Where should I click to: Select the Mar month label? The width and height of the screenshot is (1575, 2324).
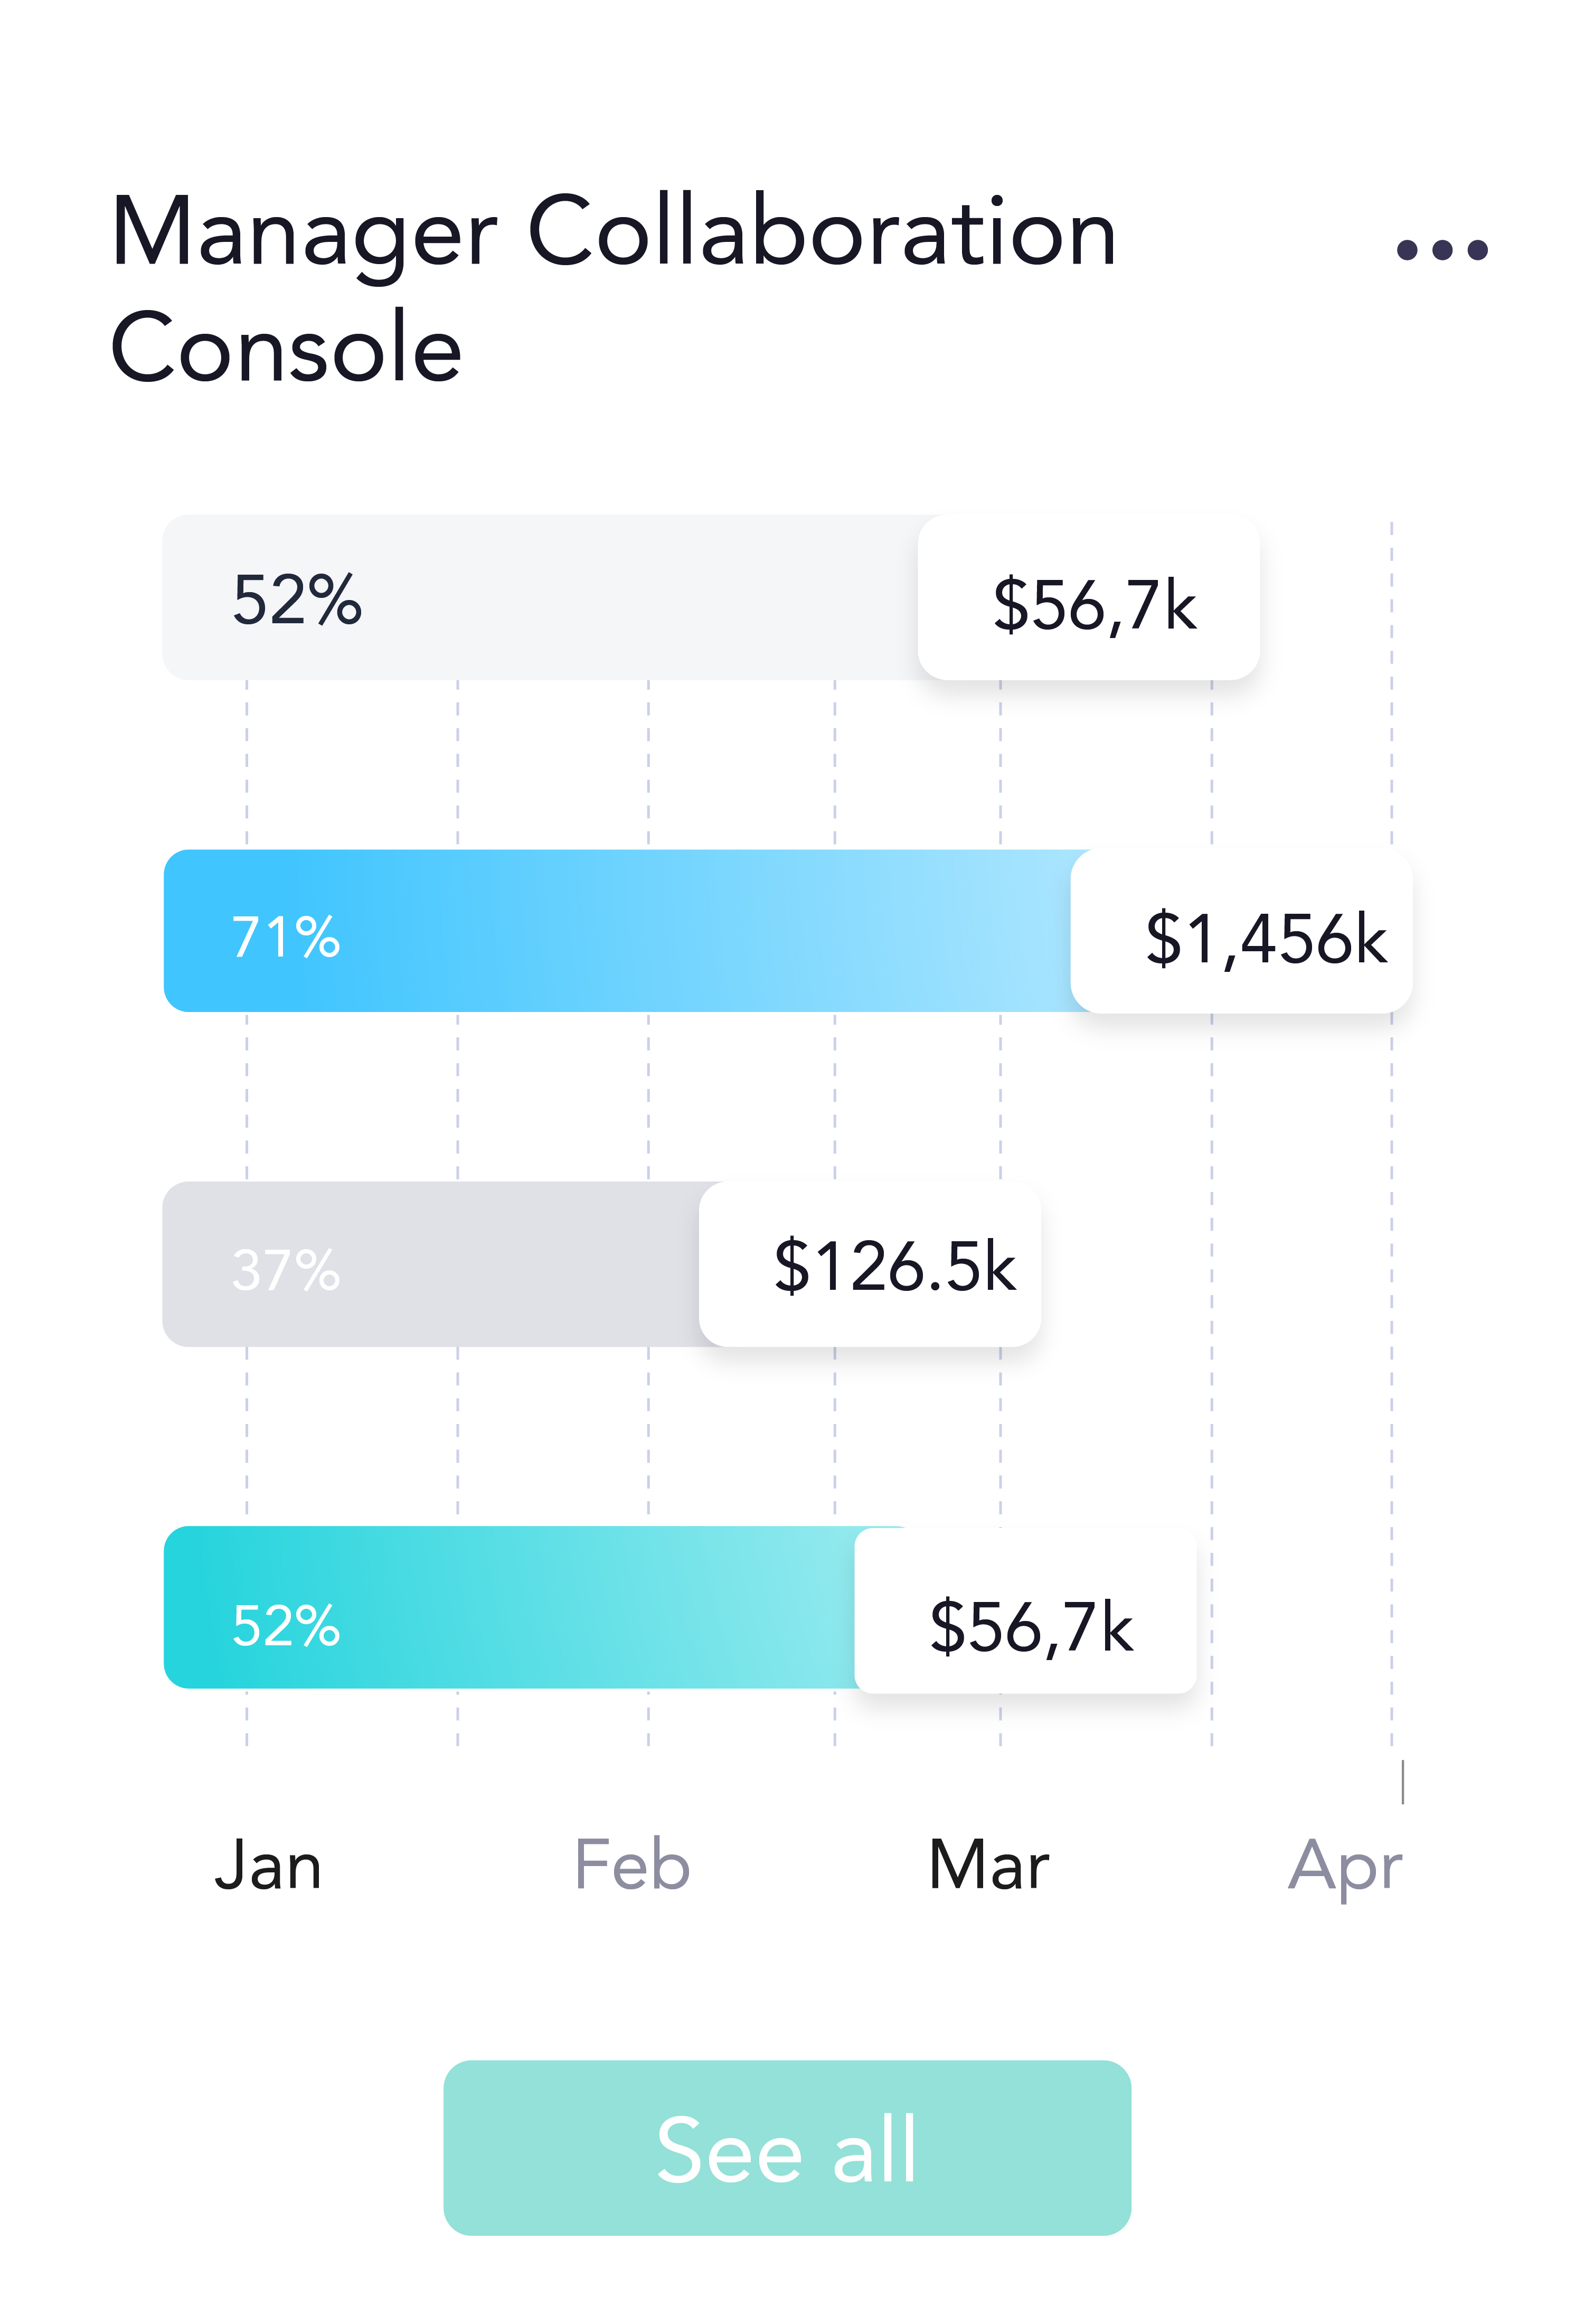(x=988, y=1866)
